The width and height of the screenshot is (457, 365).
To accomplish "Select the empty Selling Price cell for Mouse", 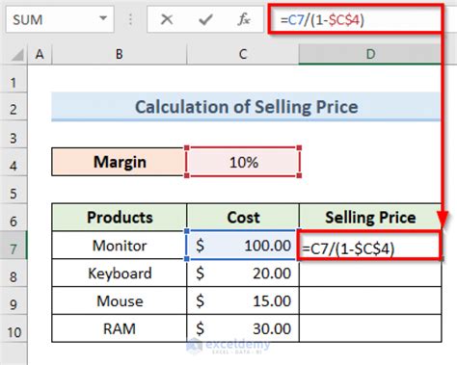I will tap(370, 301).
